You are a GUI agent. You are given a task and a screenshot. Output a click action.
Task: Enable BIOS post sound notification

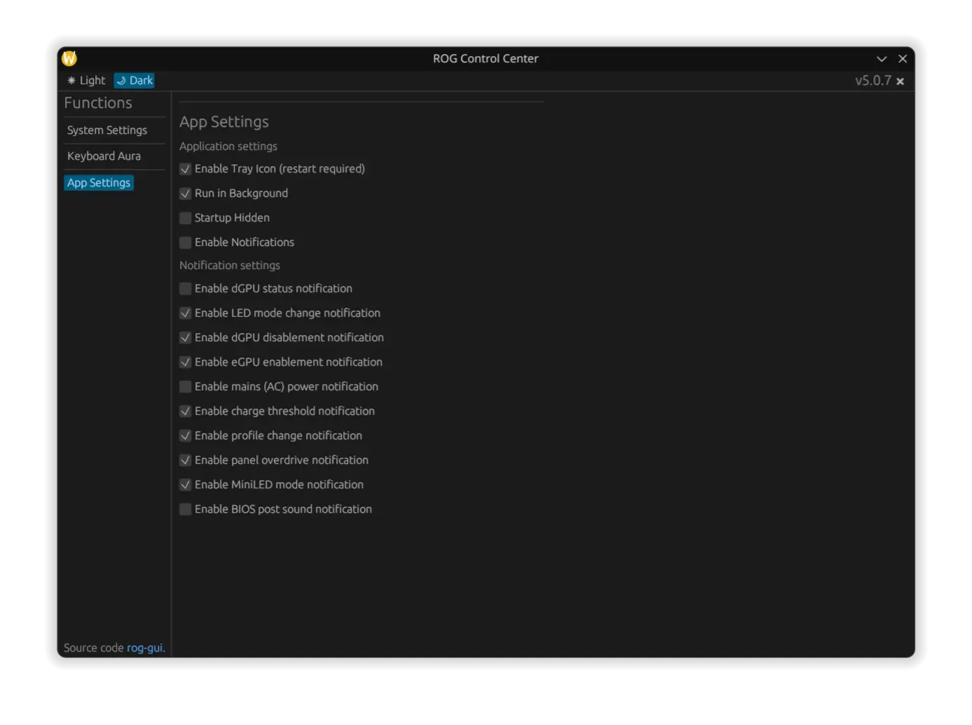click(x=186, y=509)
